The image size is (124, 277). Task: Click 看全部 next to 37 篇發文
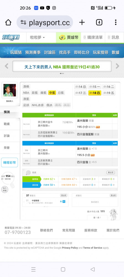[x=64, y=195]
